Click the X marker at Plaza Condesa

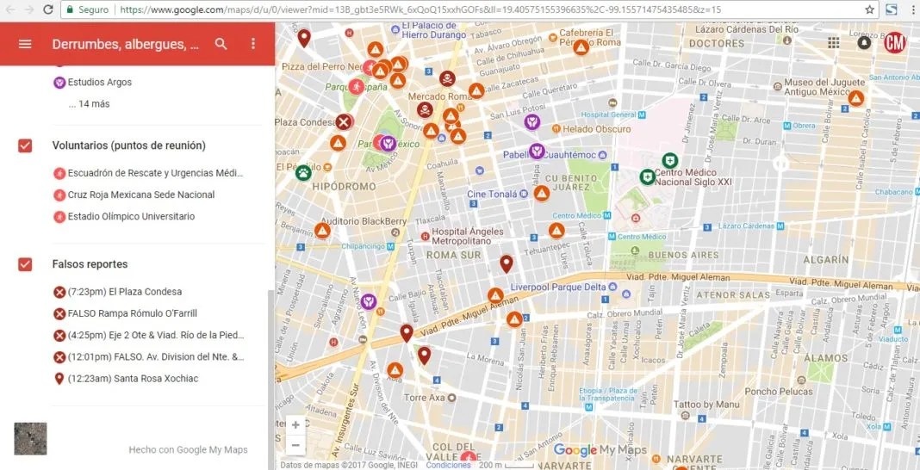(344, 122)
